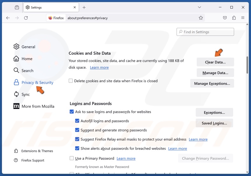Viewport: 251px width, 176px height.
Task: Click the Firefox View icon in tab bar
Action: click(x=17, y=7)
